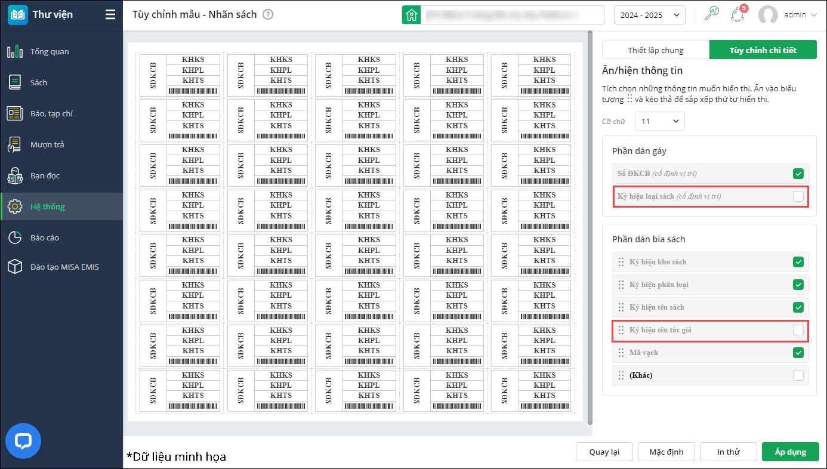Uncheck Ký hiệu tên sách

(x=798, y=307)
